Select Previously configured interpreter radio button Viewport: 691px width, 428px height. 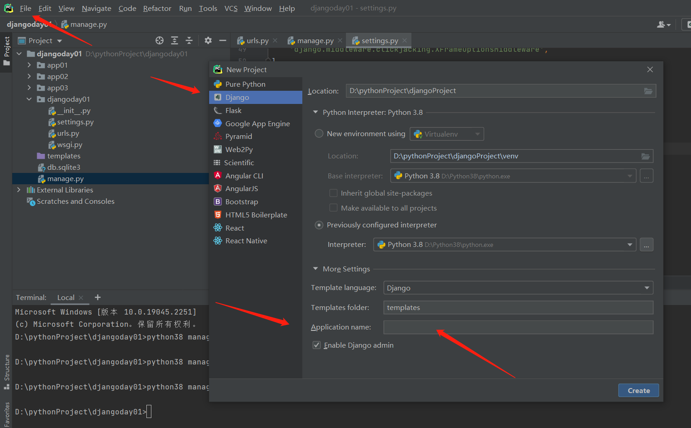pos(319,225)
